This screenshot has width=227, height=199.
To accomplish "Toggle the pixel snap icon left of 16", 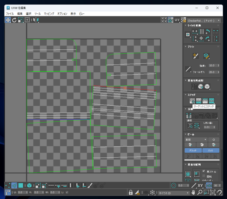I will pyautogui.click(x=209, y=185).
